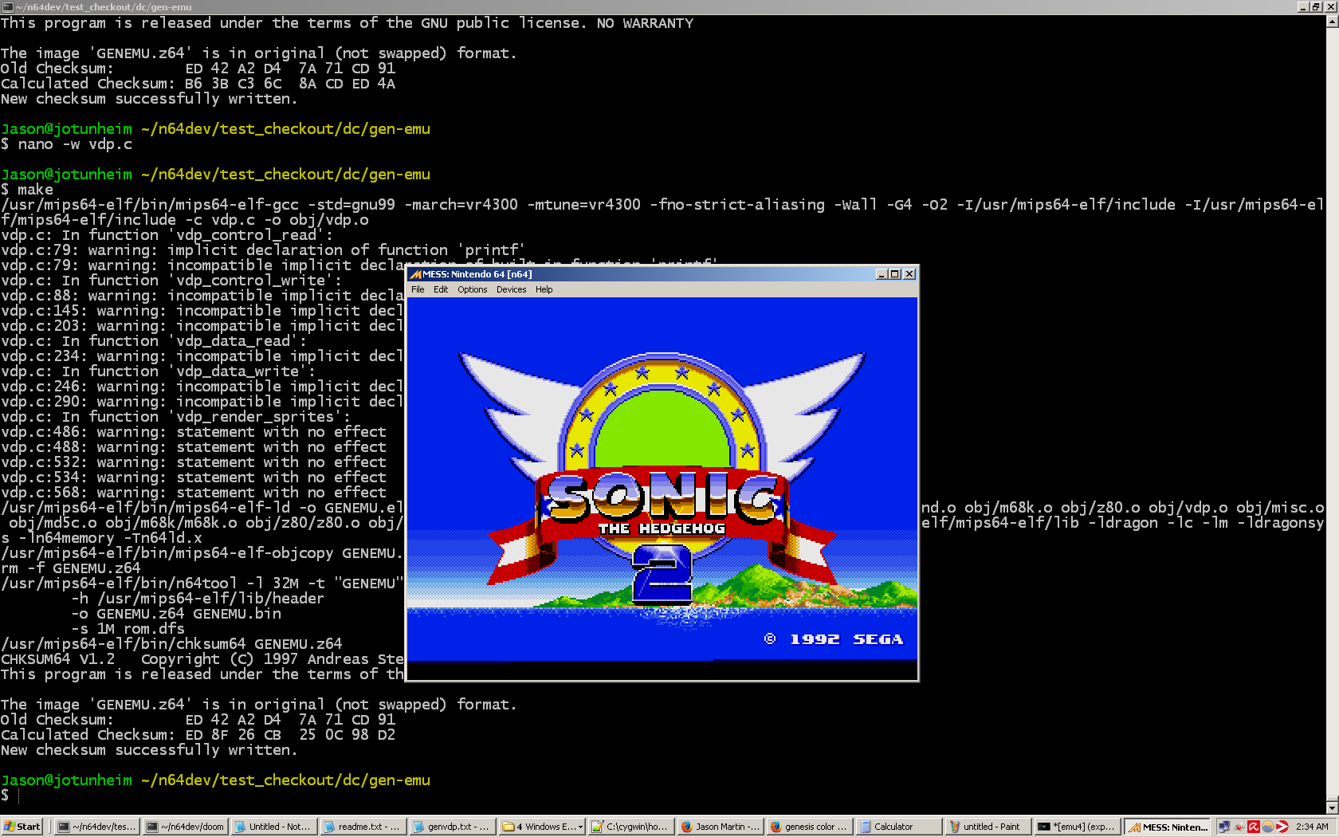The height and width of the screenshot is (837, 1339).
Task: Click the Sonic 2 emulator display area
Action: click(x=662, y=489)
